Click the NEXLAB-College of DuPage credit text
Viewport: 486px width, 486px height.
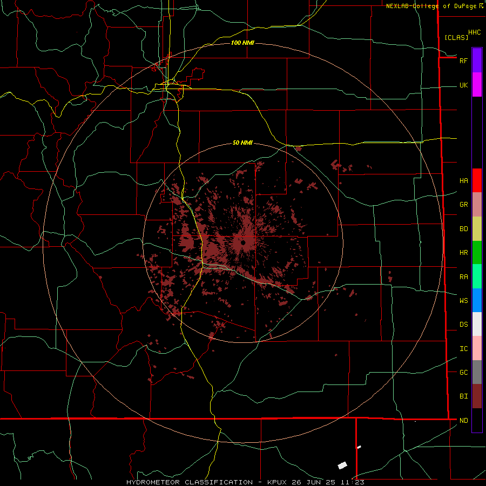click(432, 6)
